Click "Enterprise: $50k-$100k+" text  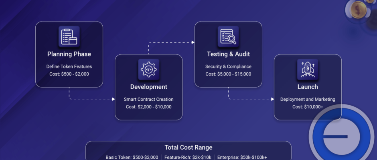tap(242, 157)
